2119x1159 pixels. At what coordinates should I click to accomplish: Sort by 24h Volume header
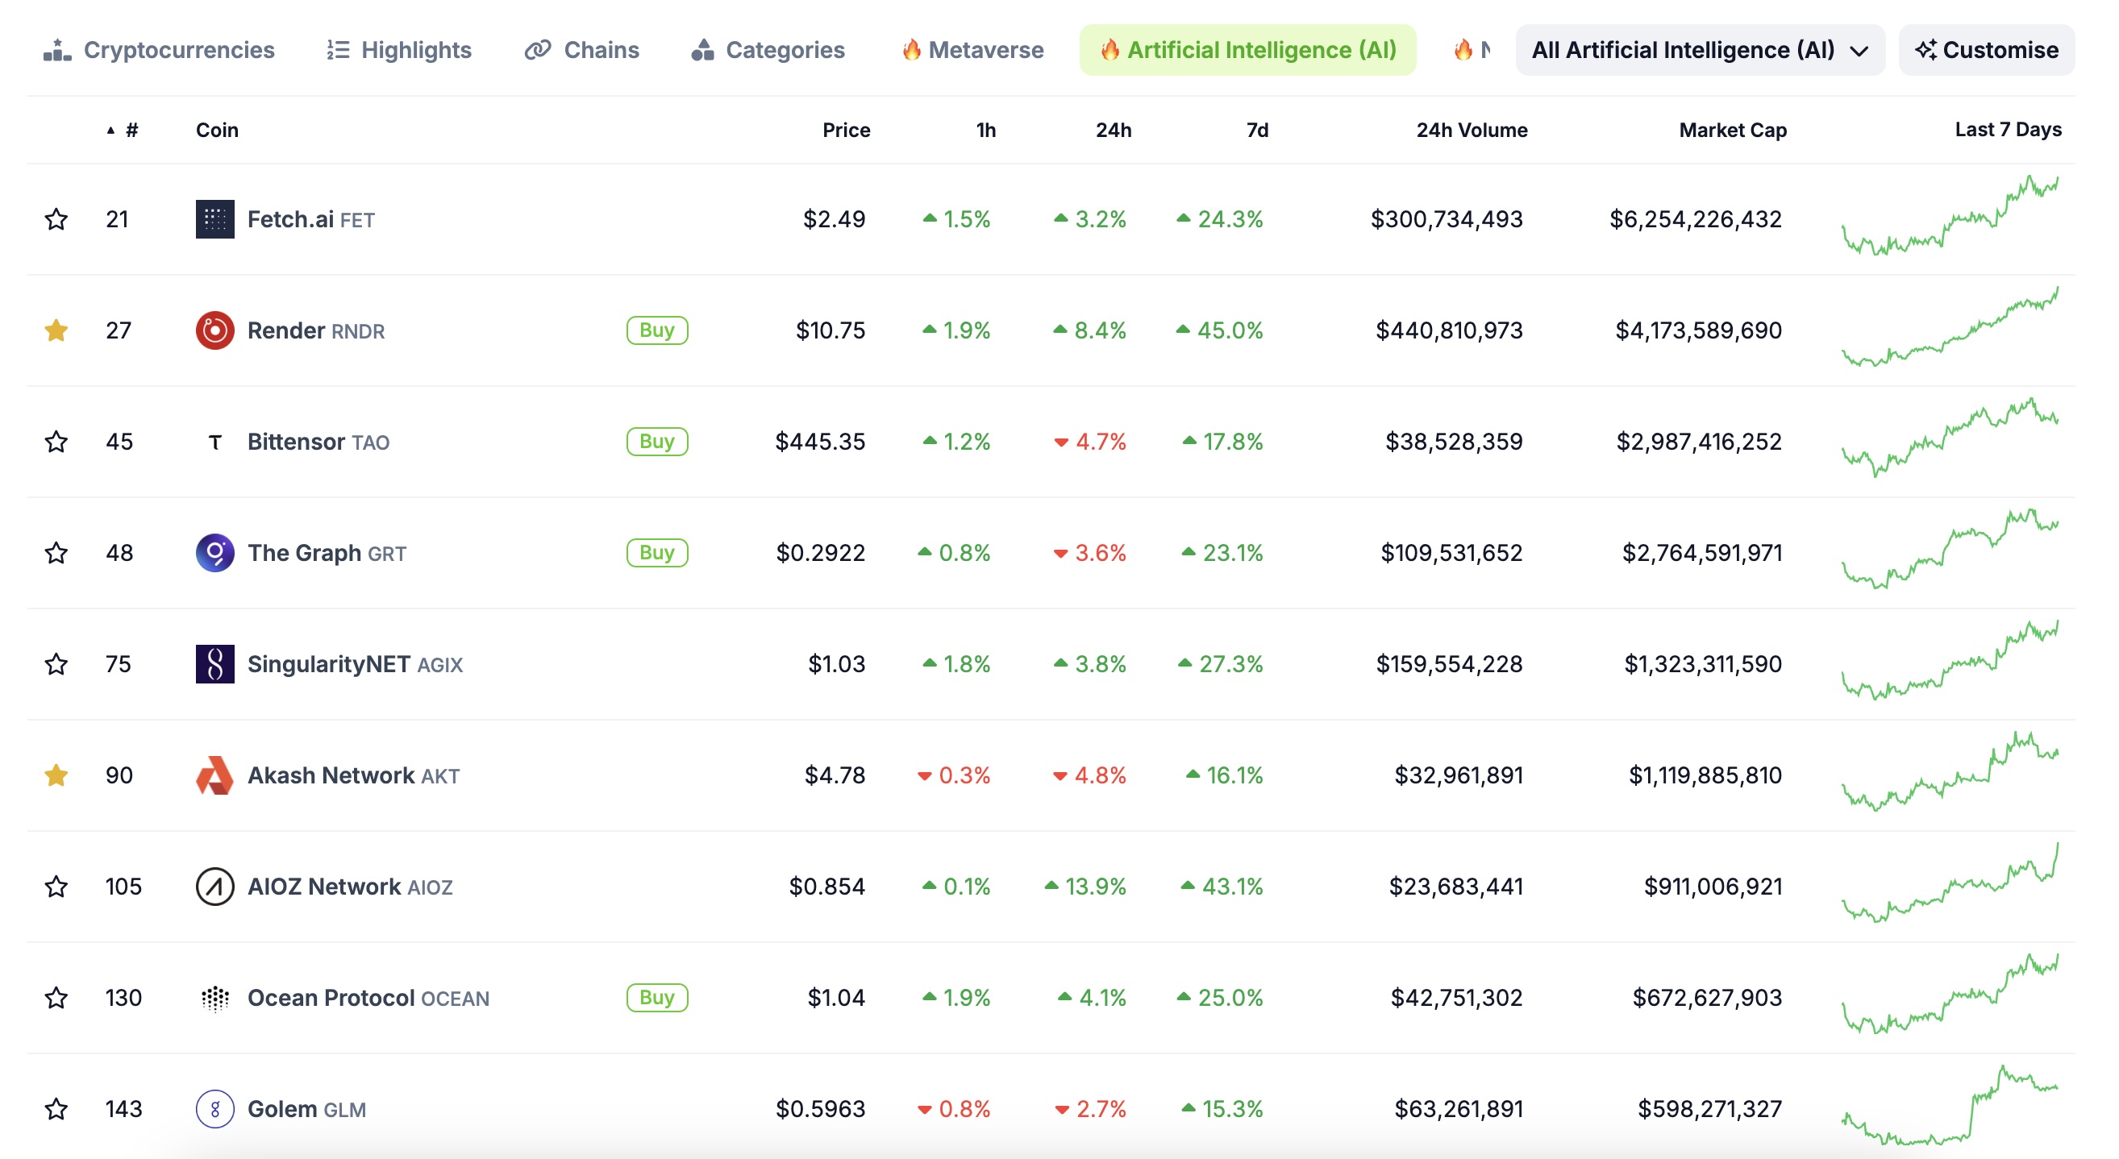point(1472,130)
